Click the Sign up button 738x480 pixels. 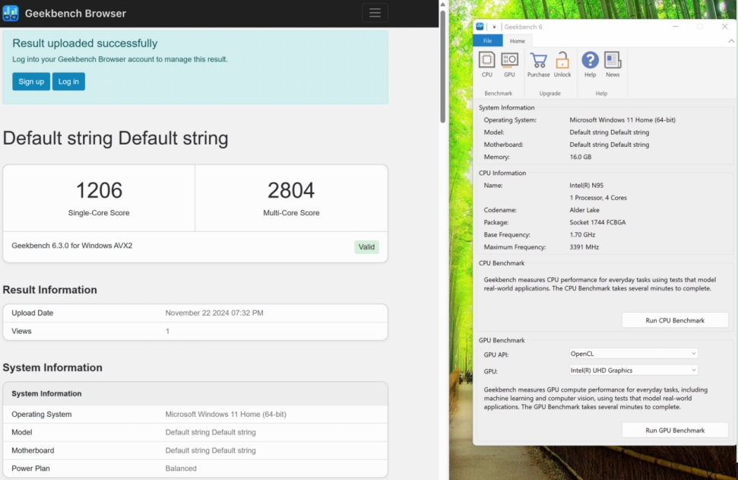point(31,81)
